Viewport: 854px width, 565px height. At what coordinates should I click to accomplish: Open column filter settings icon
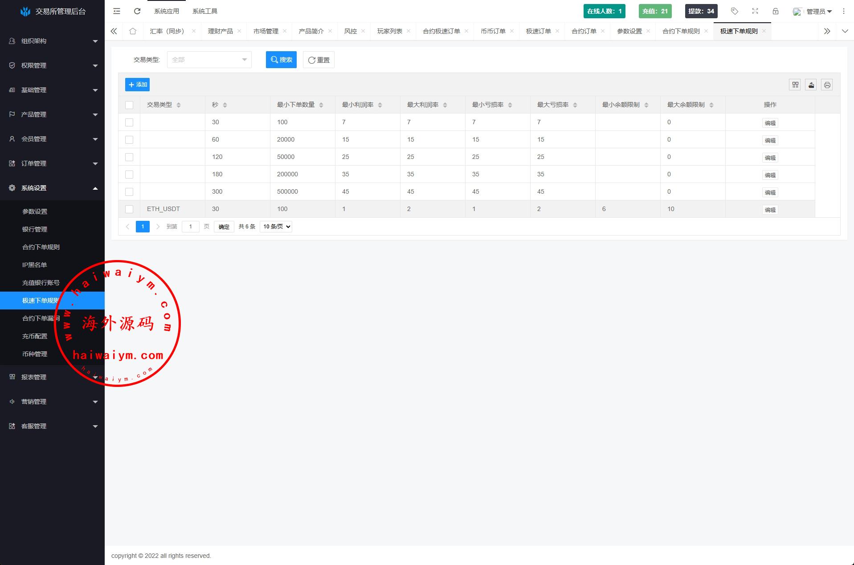click(795, 85)
